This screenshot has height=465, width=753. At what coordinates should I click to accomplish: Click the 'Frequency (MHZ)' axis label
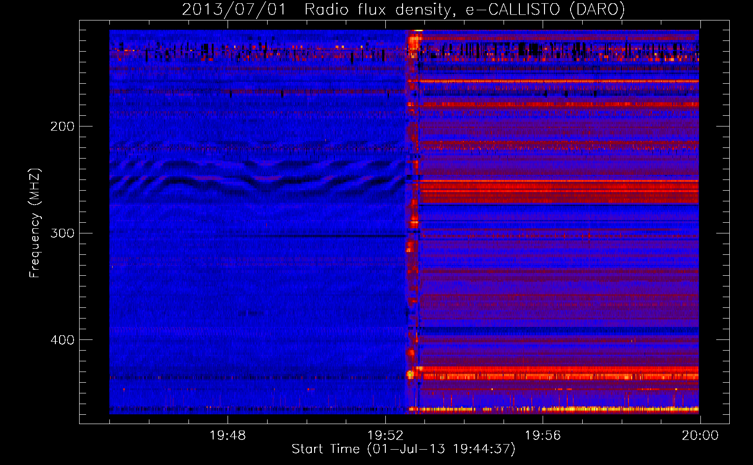[35, 223]
